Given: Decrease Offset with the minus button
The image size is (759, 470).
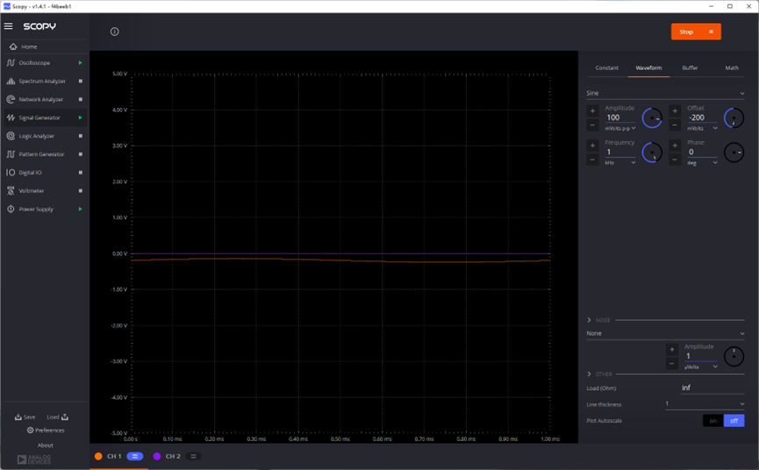Looking at the screenshot, I should point(675,125).
